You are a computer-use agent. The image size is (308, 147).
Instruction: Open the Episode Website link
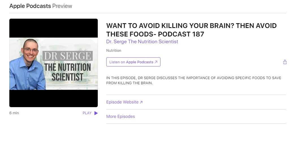125,102
